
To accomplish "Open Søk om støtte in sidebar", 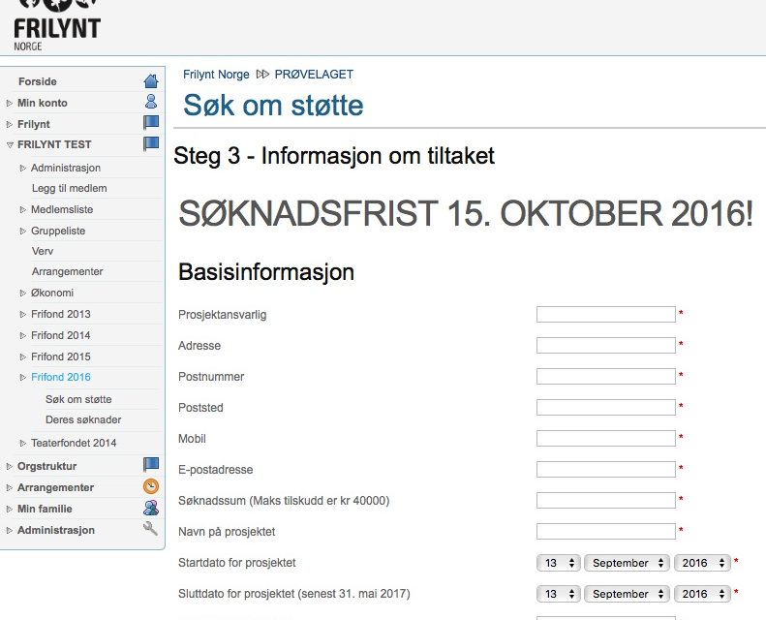I will (78, 399).
